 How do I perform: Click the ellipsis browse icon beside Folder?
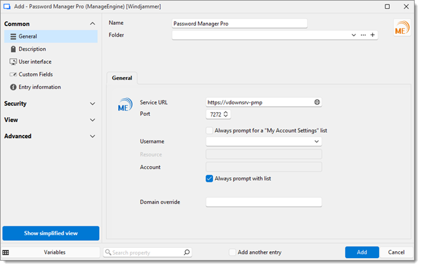coord(363,35)
